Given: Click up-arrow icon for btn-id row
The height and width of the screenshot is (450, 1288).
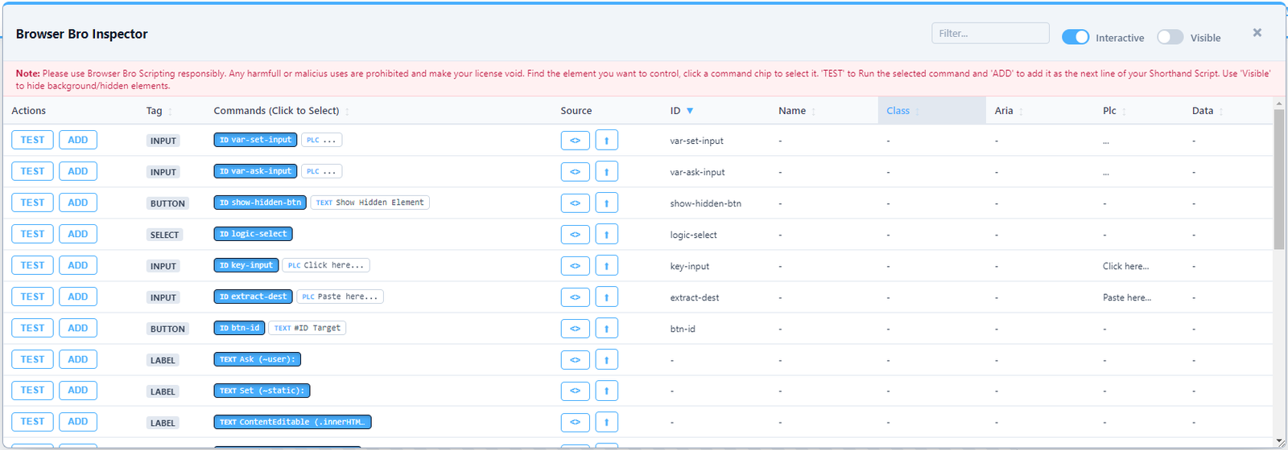Looking at the screenshot, I should 606,329.
